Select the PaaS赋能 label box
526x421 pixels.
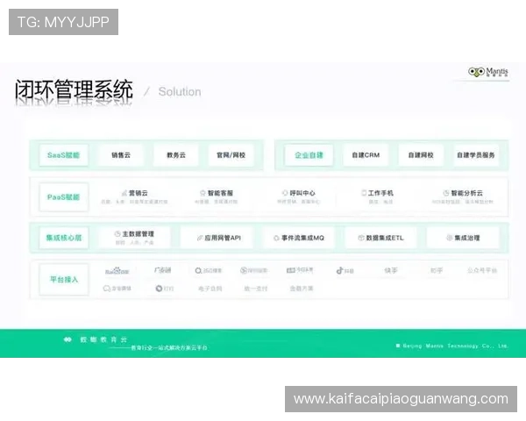[x=64, y=197]
